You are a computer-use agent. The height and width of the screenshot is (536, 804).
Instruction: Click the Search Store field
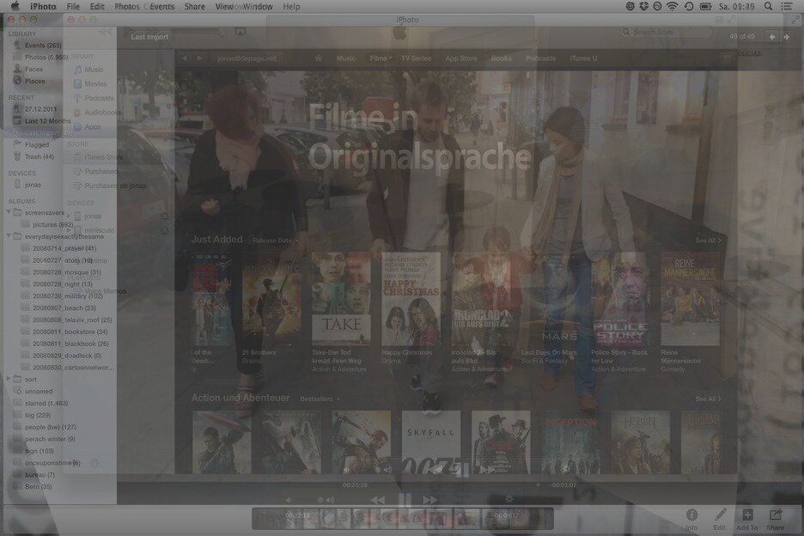click(666, 32)
